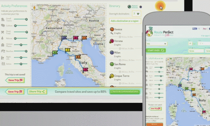Click the Check Accommodations button
Screen dimensions: 210x126
coord(124,92)
